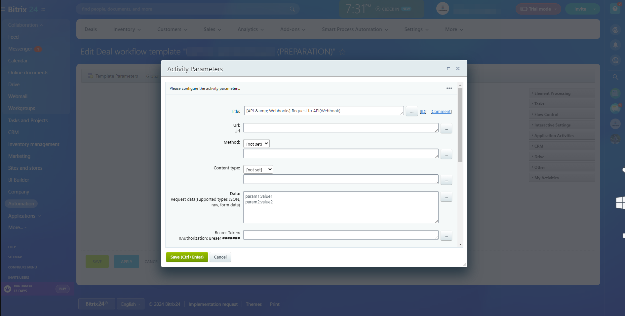Image resolution: width=625 pixels, height=316 pixels.
Task: Click the insert value button beside Bearer Token field
Action: pyautogui.click(x=446, y=236)
